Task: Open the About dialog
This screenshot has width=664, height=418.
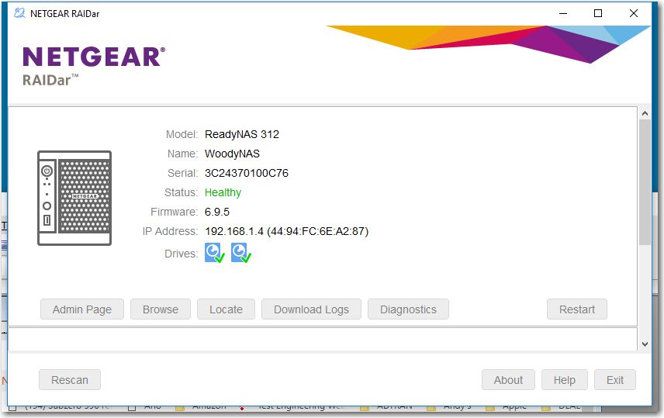Action: [508, 380]
